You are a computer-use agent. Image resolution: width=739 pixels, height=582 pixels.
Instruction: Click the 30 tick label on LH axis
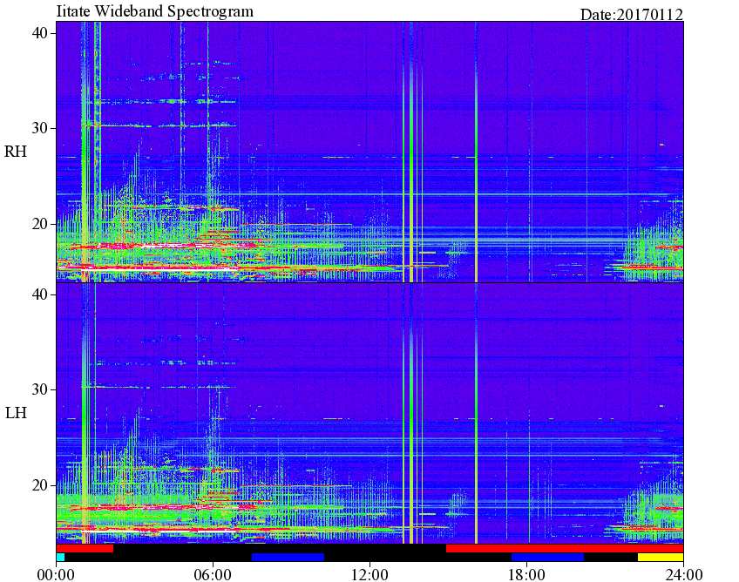39,389
